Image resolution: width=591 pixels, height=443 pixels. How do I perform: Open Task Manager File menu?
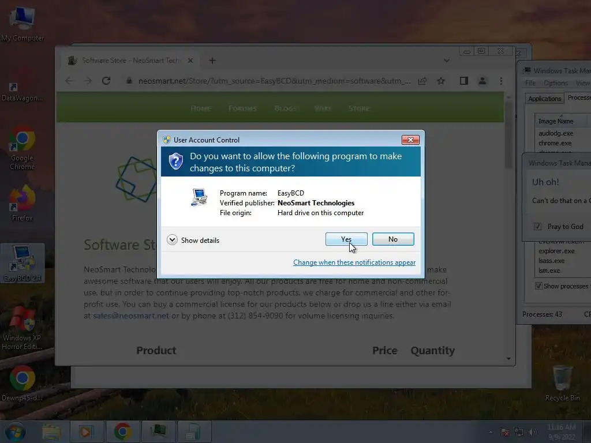point(530,83)
